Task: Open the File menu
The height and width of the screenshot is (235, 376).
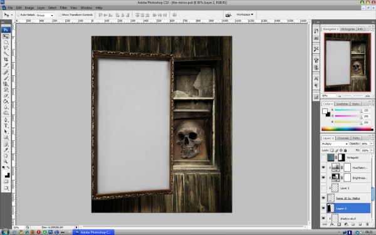Action: pyautogui.click(x=10, y=8)
